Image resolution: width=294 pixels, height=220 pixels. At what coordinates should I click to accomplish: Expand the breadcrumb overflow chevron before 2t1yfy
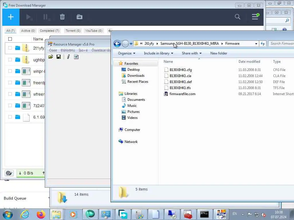[x=141, y=44]
